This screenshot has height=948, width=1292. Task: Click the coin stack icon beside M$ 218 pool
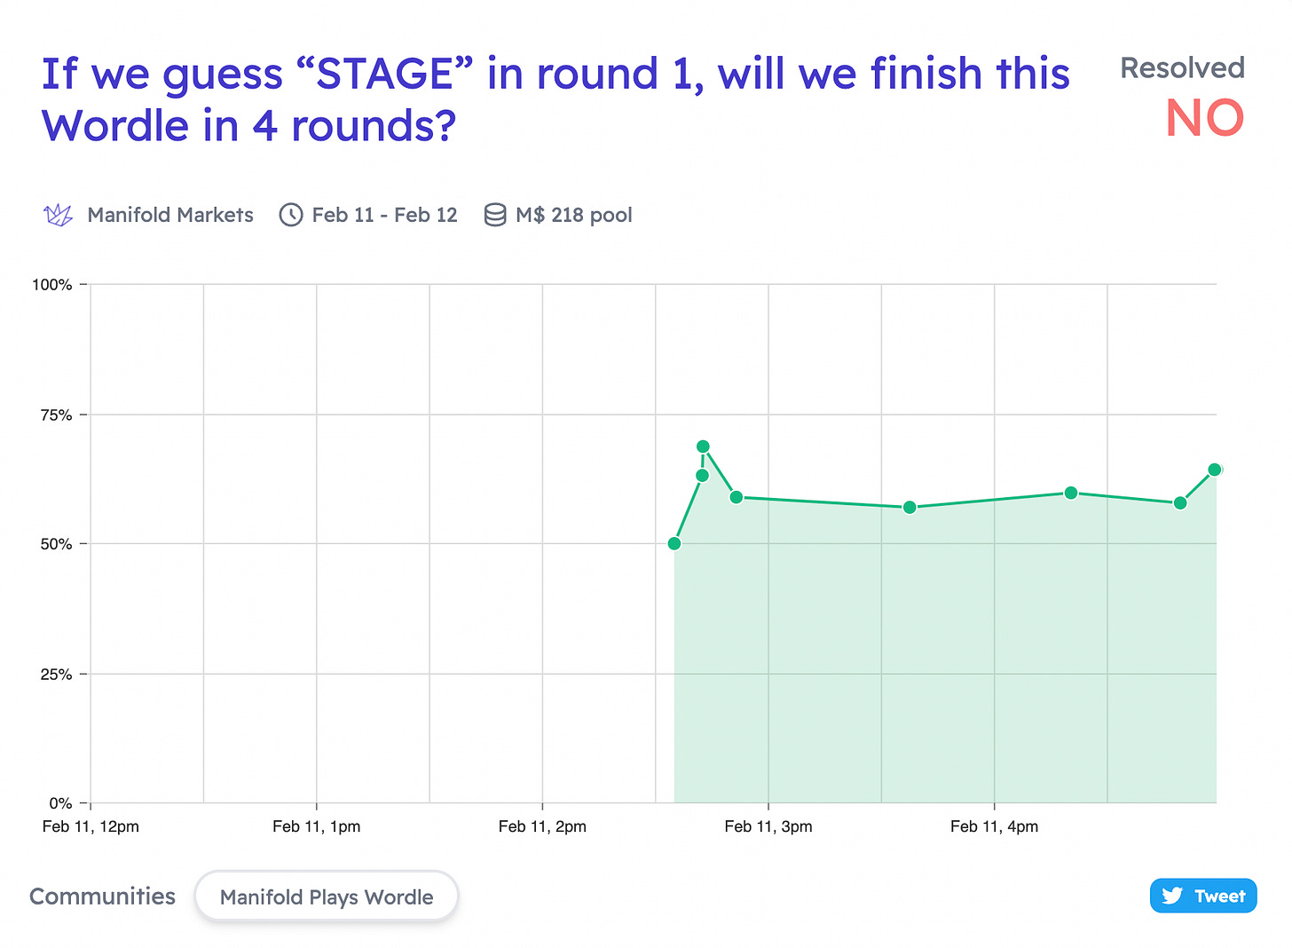click(x=495, y=215)
